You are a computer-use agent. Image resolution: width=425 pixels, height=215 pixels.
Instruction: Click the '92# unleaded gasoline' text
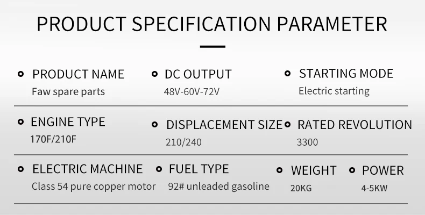(218, 187)
